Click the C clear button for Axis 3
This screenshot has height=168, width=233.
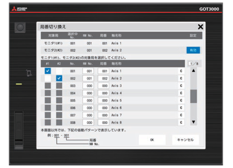point(181,86)
